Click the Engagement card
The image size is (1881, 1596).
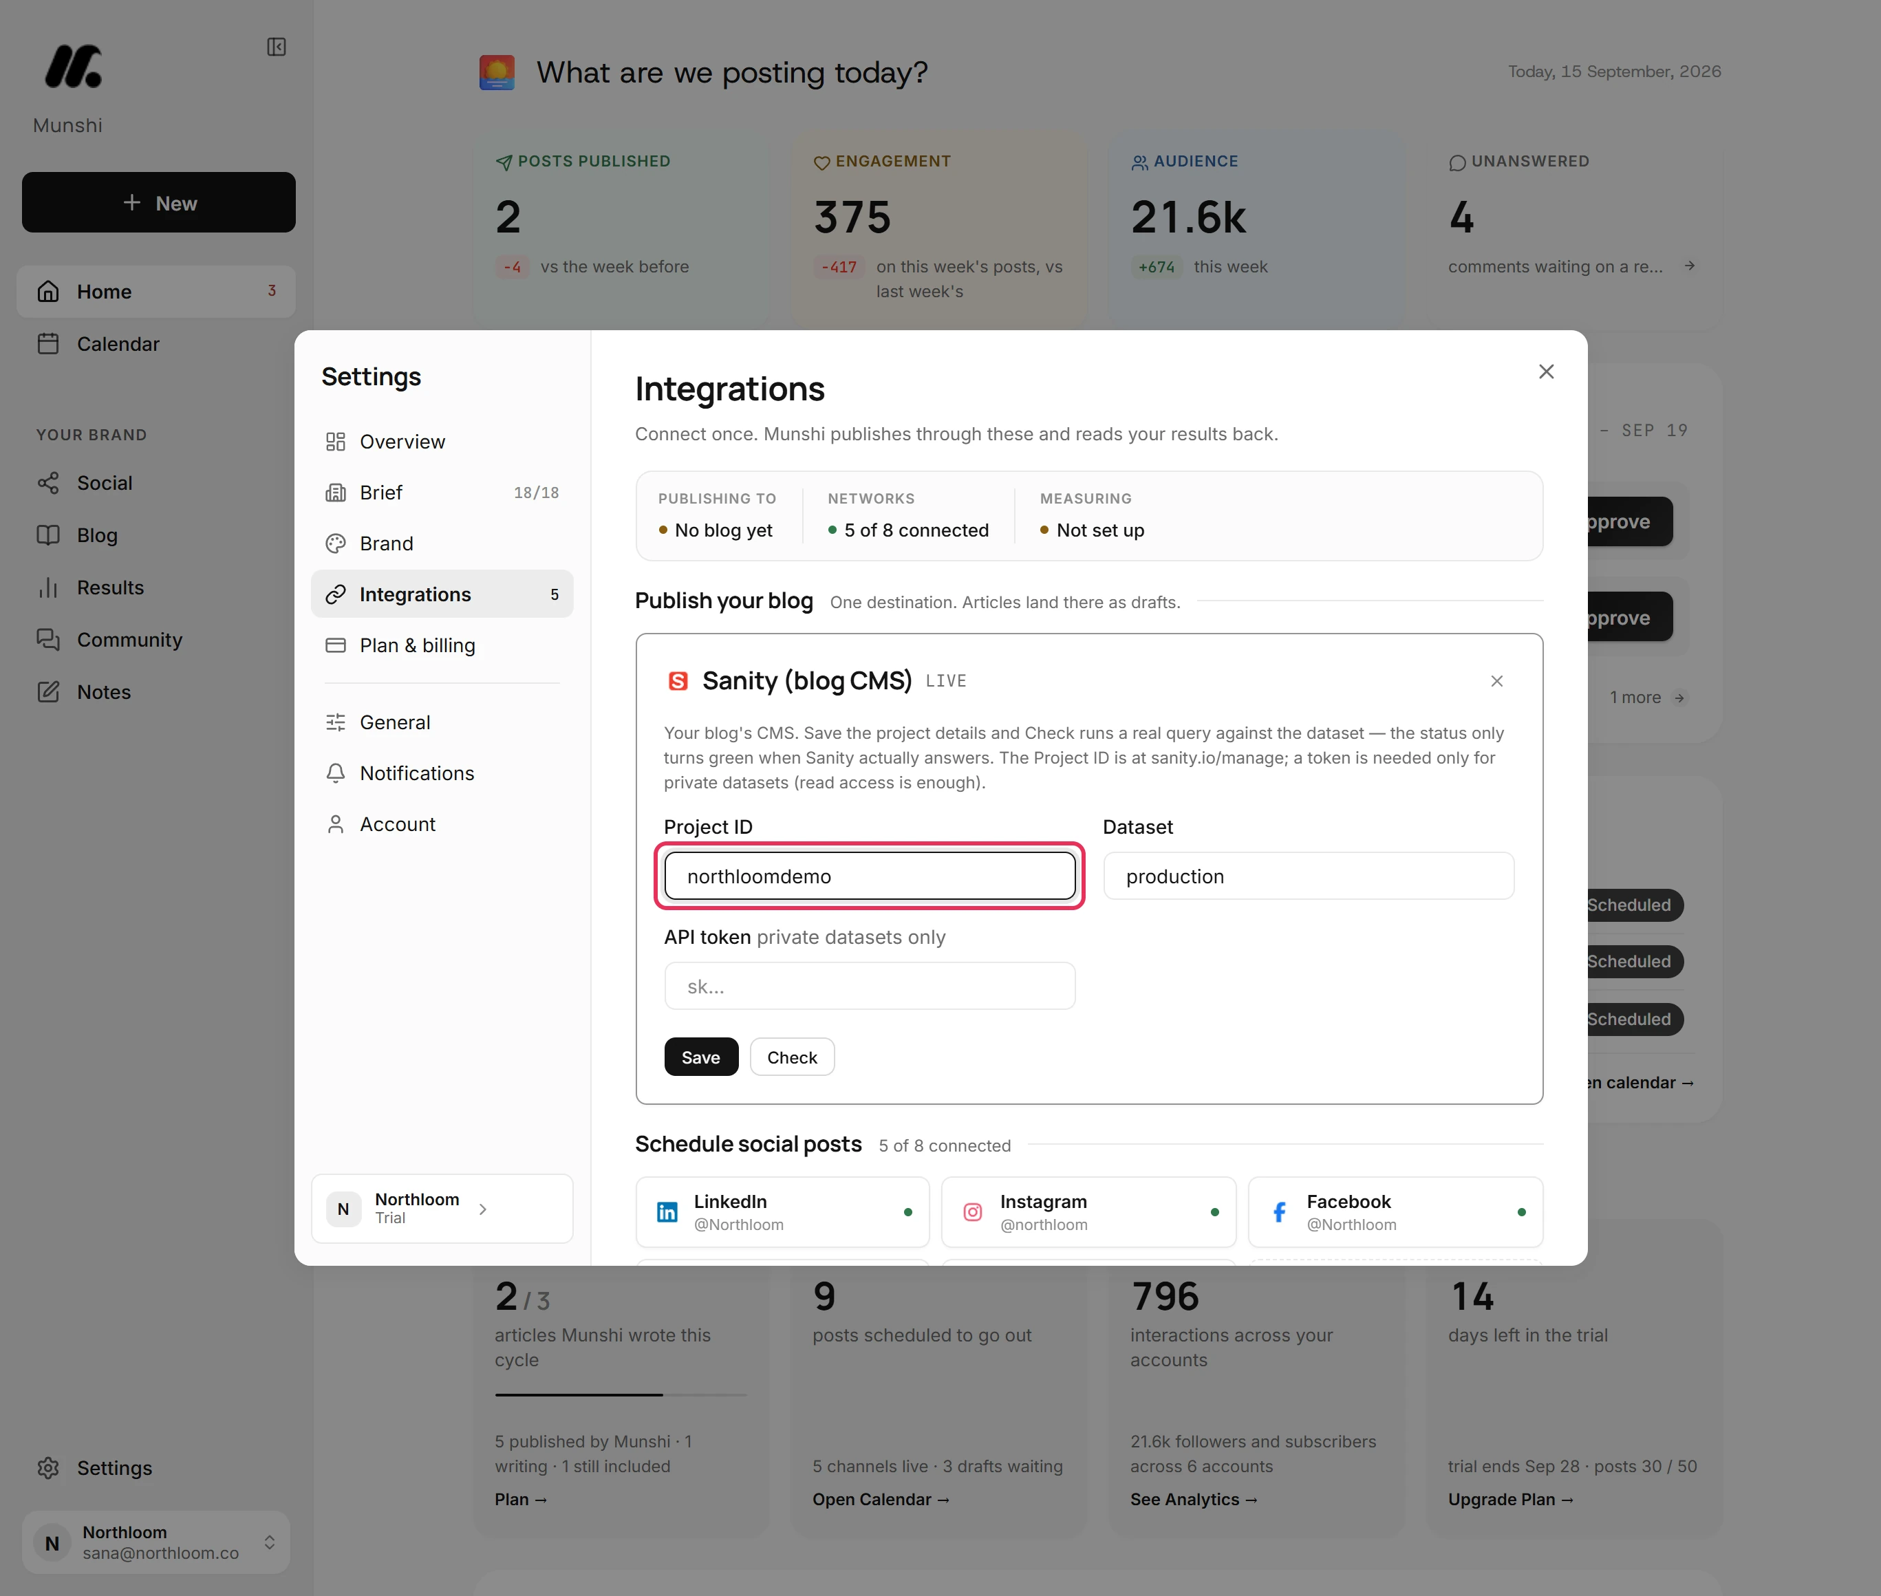(x=939, y=230)
